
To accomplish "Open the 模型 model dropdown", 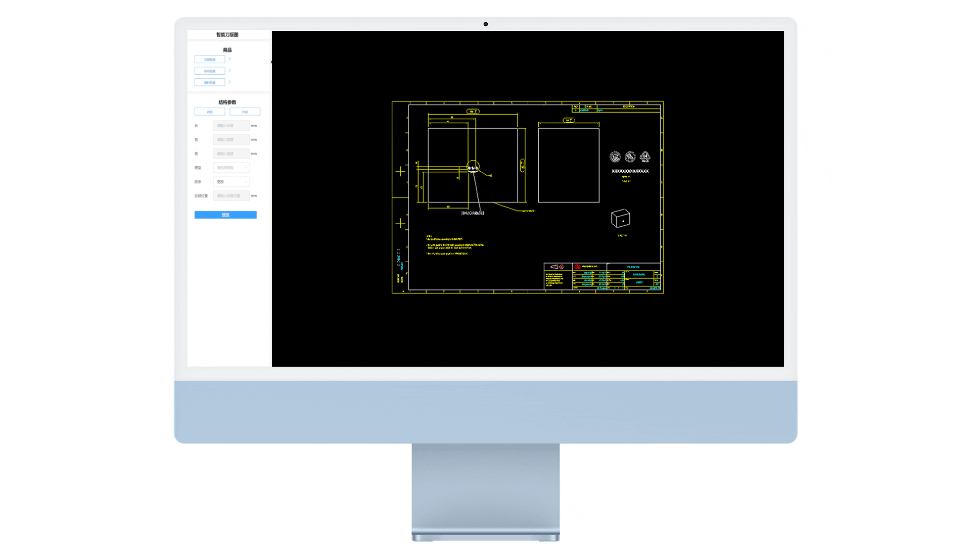I will tap(231, 168).
